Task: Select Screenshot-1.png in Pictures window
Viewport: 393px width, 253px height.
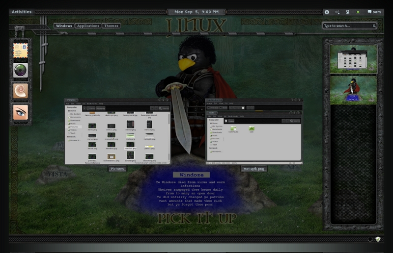Action: click(112, 158)
